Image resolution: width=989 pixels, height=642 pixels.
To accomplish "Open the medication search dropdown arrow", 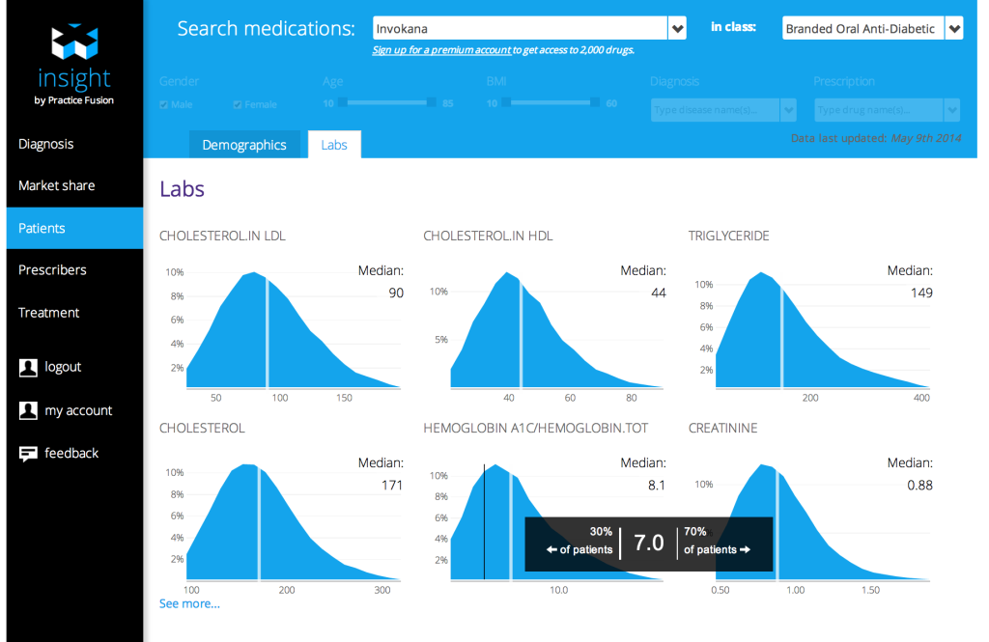I will (x=677, y=28).
